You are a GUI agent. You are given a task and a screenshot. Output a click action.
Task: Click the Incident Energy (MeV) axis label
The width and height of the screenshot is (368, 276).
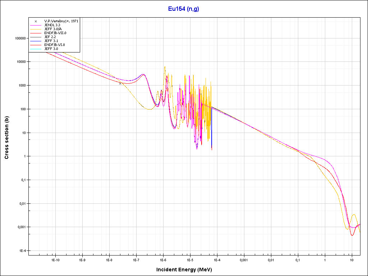tap(187, 270)
